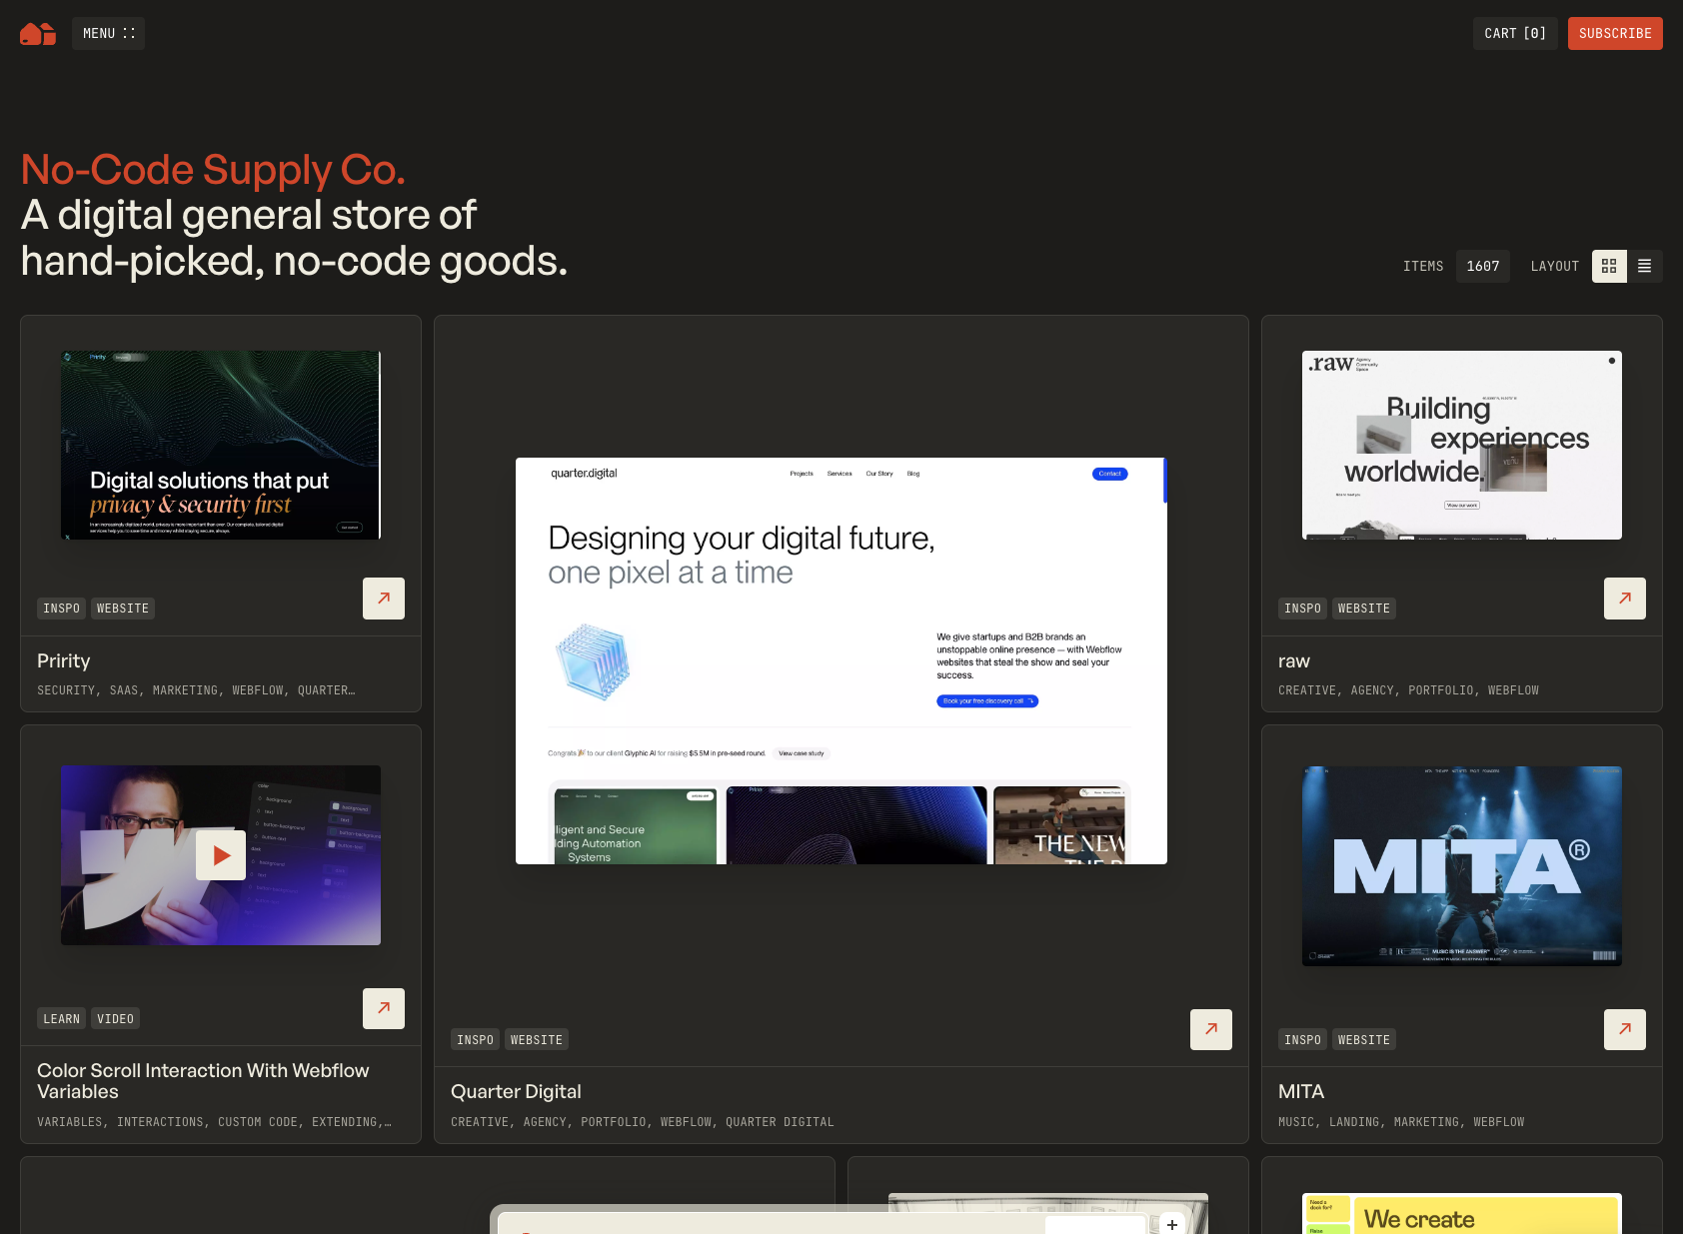Click the No-Code Supply Co. home logo
Screen dimensions: 1683x1234
click(x=37, y=33)
